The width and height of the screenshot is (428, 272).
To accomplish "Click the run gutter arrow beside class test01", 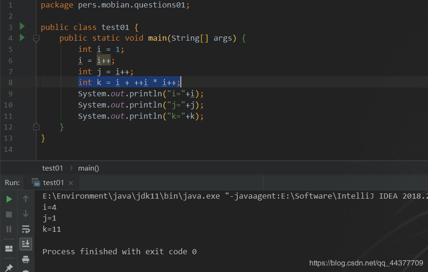I will click(22, 27).
